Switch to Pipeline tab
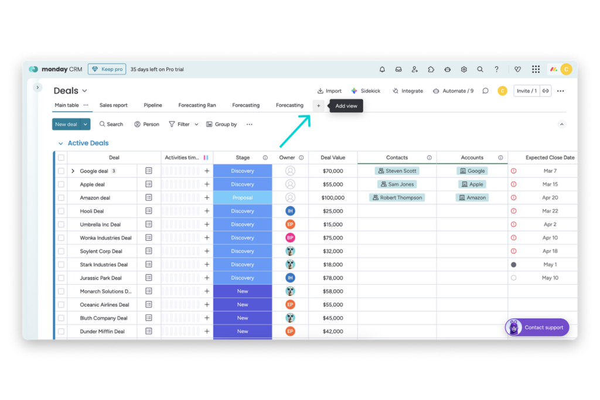 pyautogui.click(x=153, y=105)
